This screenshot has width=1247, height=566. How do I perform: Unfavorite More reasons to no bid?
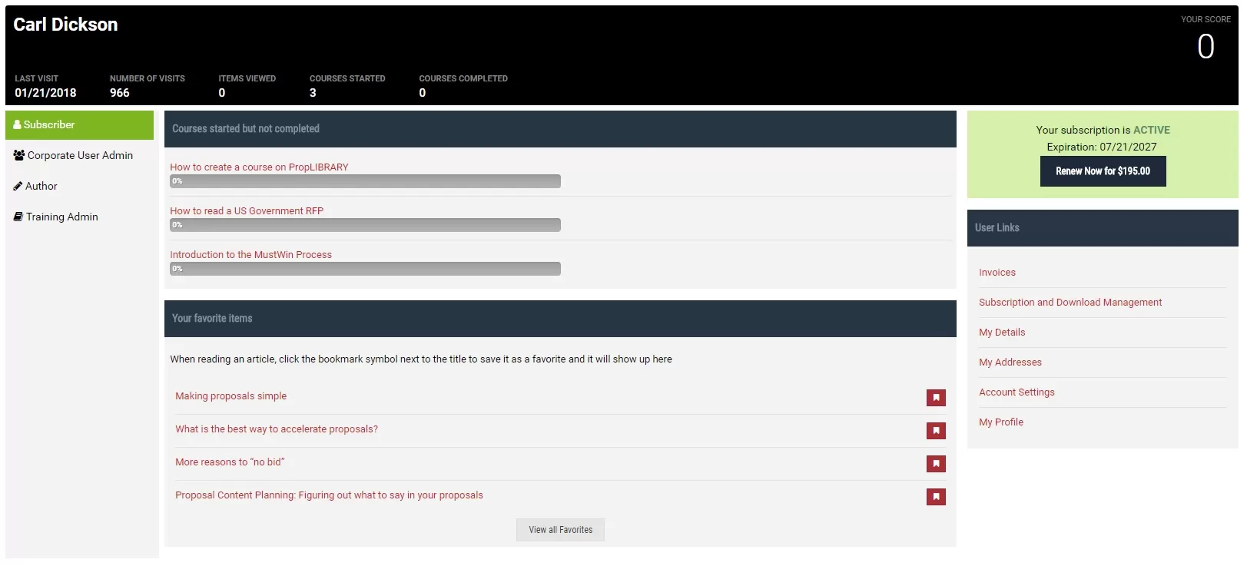pos(935,464)
